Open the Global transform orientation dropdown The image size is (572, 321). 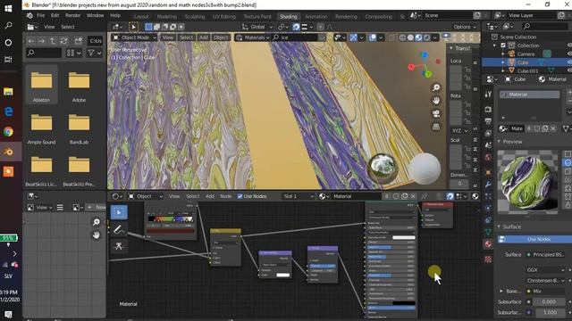(x=257, y=27)
